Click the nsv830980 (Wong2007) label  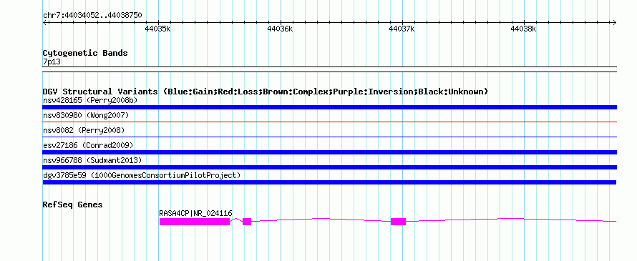[86, 115]
